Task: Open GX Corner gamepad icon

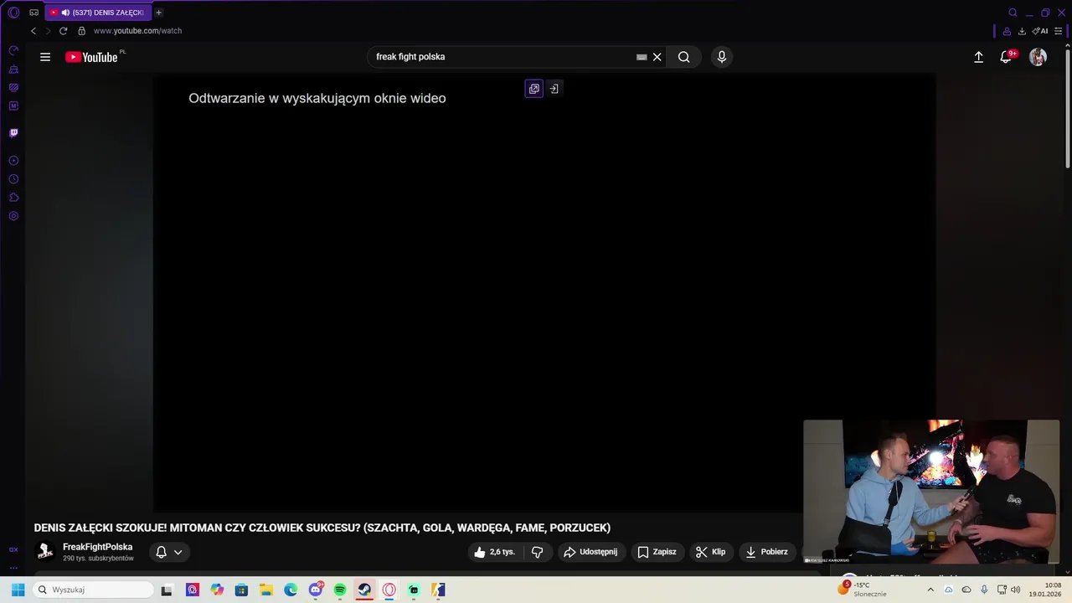Action: [x=34, y=13]
